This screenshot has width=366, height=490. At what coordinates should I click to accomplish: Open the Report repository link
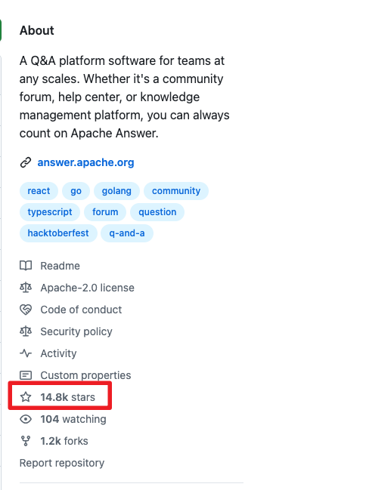click(x=62, y=463)
